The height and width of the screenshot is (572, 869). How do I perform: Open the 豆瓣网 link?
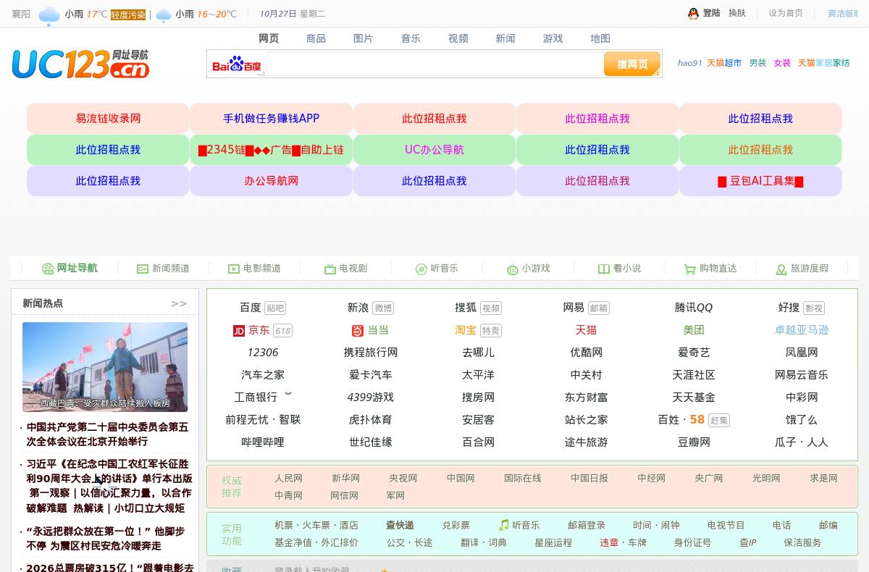click(x=694, y=442)
